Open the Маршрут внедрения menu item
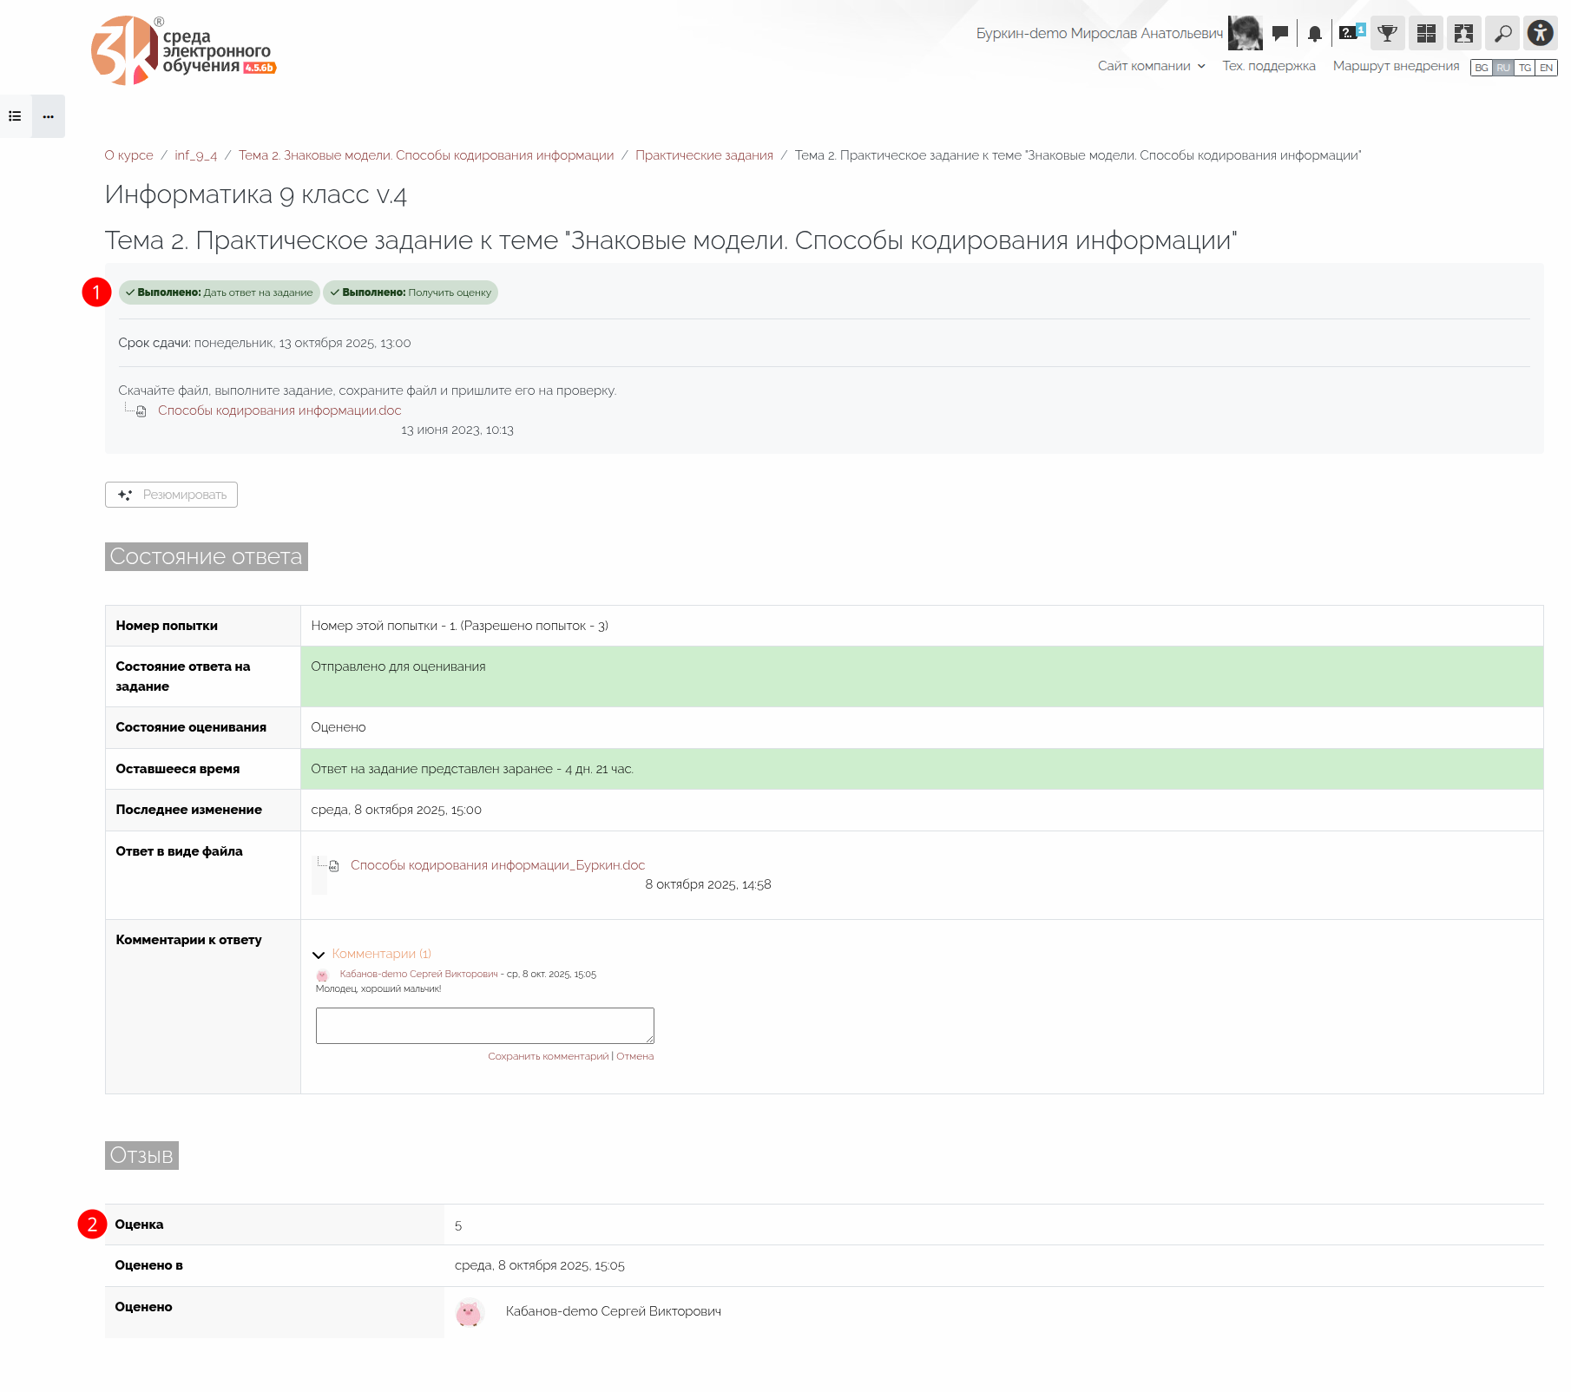Screen dimensions: 1571x1392 pos(1396,66)
